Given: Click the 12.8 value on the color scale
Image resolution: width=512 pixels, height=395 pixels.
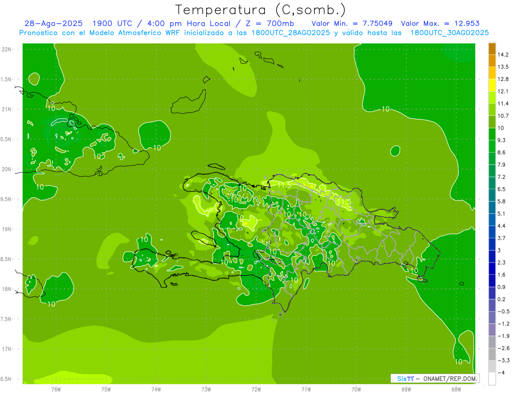Looking at the screenshot, I should 503,79.
